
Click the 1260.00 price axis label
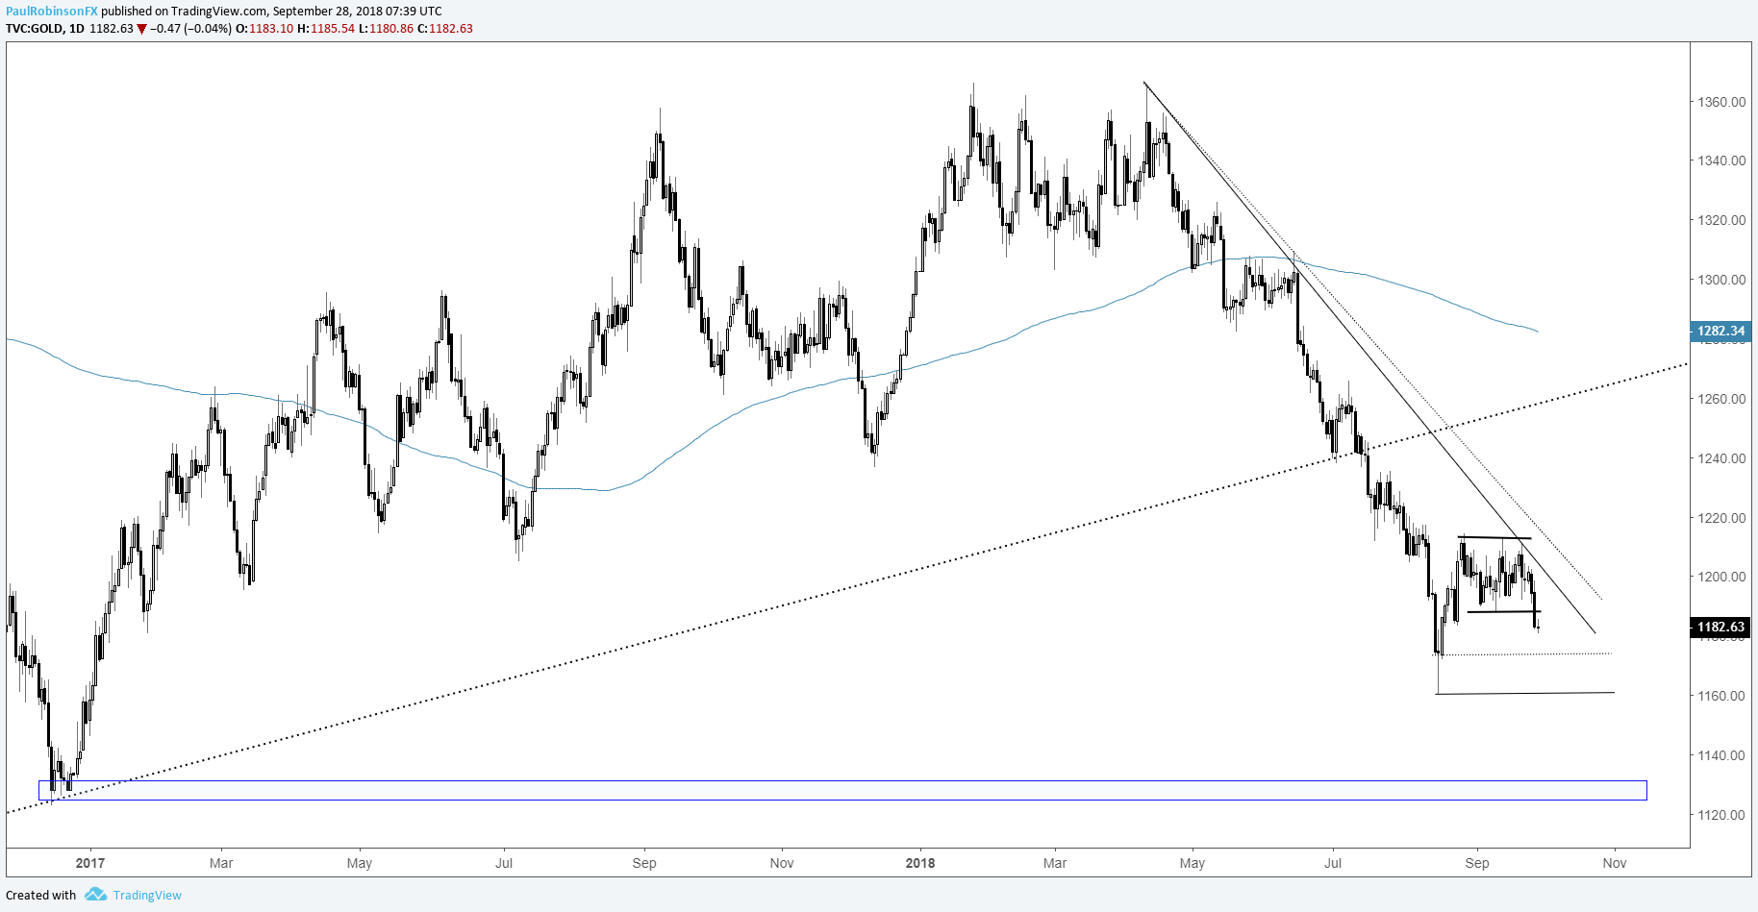[1721, 399]
